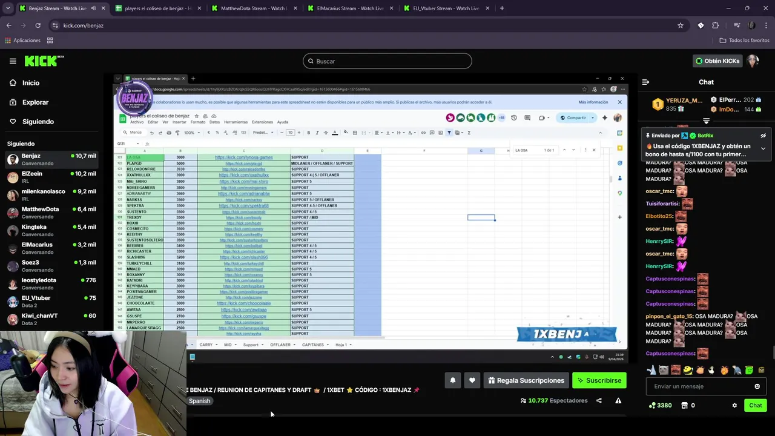Open Elbotito25 user in chat

click(x=659, y=216)
